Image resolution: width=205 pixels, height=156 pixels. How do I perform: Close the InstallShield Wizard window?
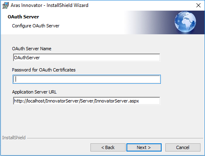coord(198,5)
